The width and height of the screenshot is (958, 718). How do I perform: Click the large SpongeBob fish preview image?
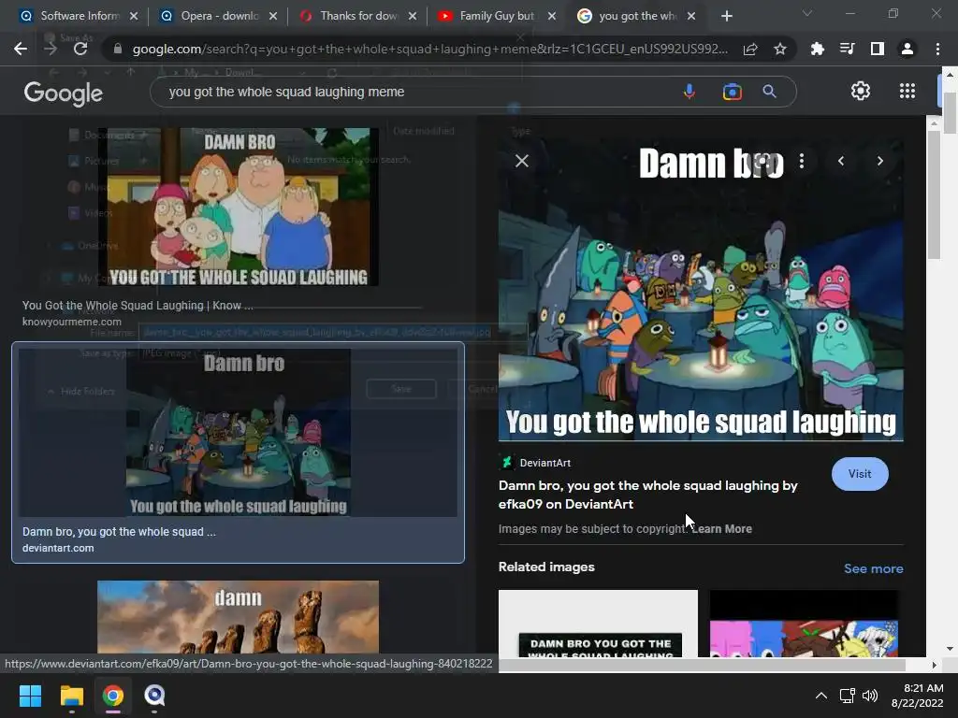coord(701,288)
